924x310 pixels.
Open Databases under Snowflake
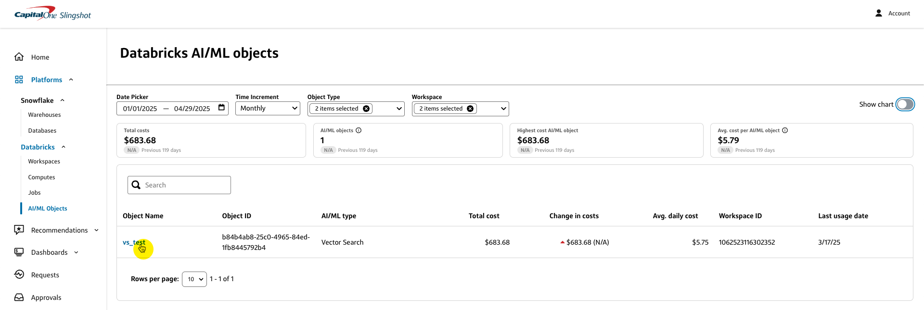[x=42, y=131]
